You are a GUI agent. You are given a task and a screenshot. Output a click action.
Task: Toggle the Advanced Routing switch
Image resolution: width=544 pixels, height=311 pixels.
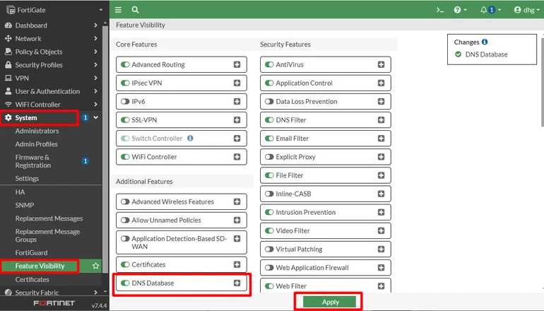(x=125, y=64)
